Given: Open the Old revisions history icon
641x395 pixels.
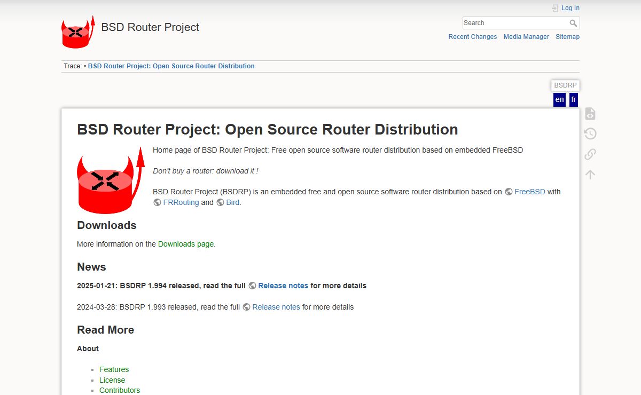Looking at the screenshot, I should (590, 134).
